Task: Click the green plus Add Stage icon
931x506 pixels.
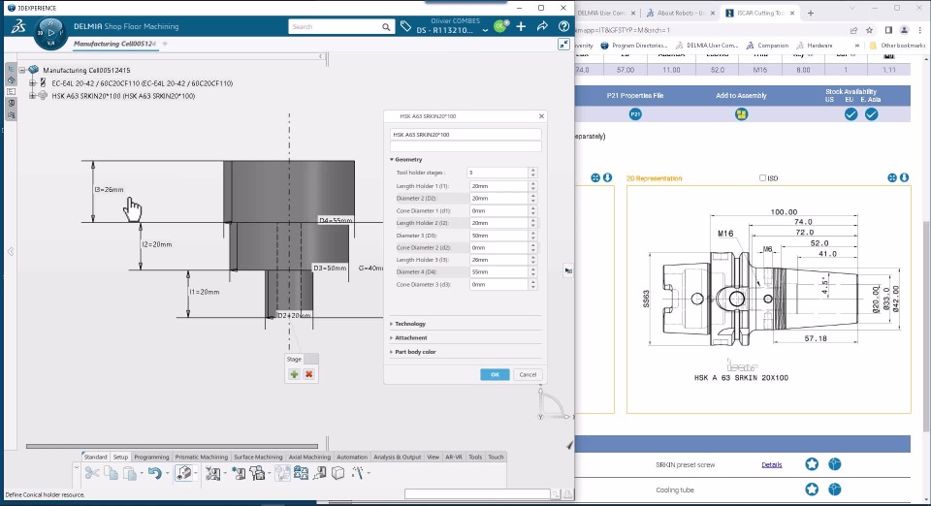Action: click(x=294, y=374)
